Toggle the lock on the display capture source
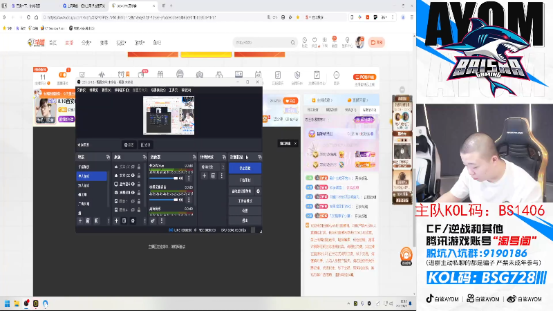 pyautogui.click(x=139, y=184)
